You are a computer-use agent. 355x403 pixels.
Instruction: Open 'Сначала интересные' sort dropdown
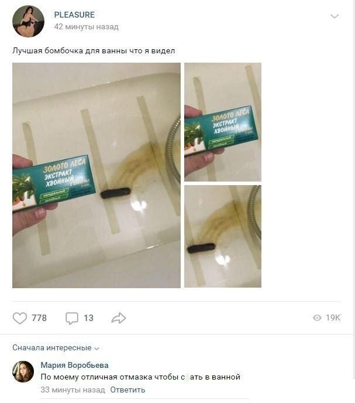tap(56, 348)
